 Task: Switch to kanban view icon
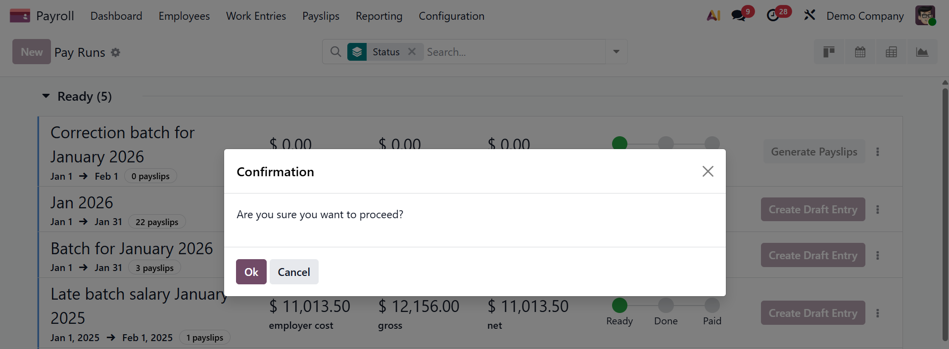tap(829, 52)
